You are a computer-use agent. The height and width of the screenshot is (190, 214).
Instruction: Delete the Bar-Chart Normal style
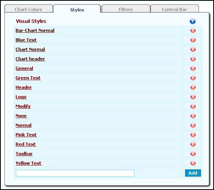point(193,30)
